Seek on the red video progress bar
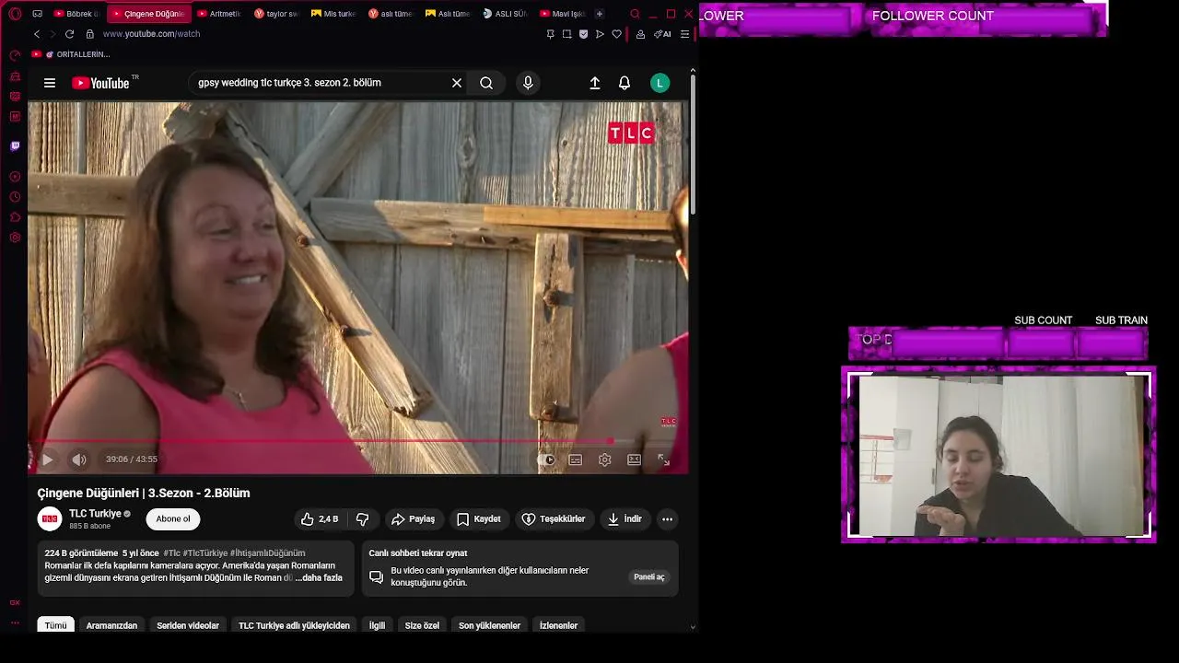 358,441
